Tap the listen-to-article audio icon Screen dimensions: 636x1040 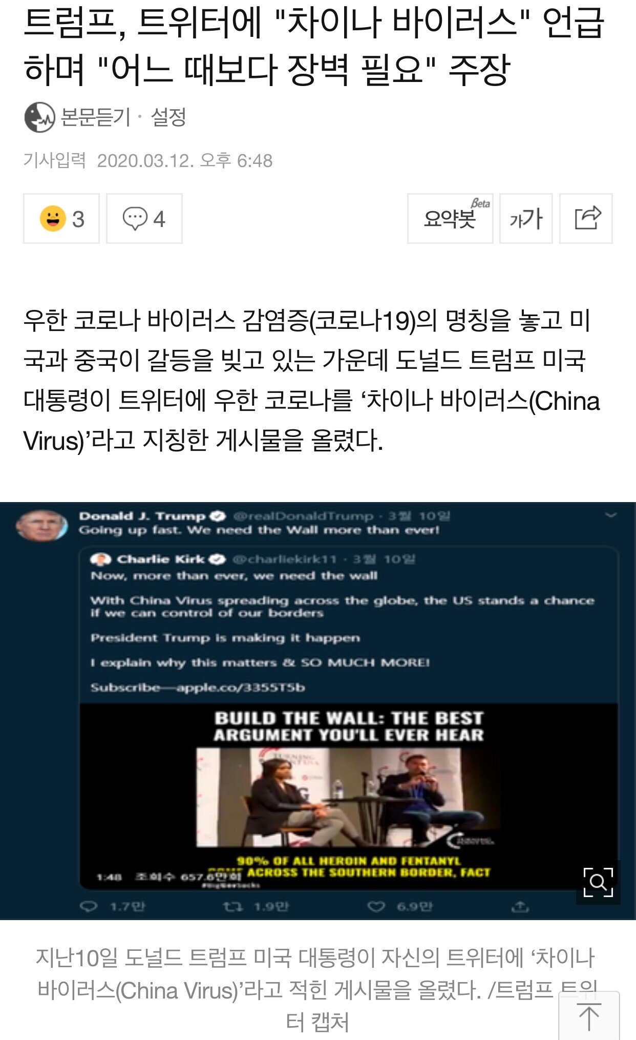click(39, 117)
